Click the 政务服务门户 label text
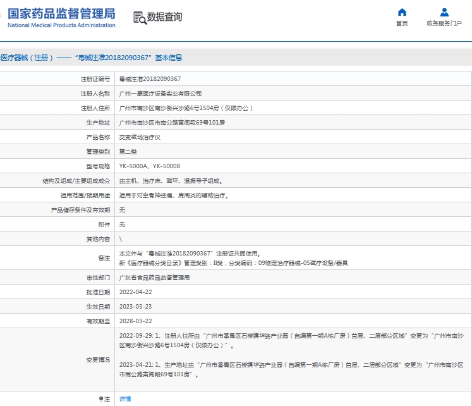This screenshot has height=406, width=472. 444,23
